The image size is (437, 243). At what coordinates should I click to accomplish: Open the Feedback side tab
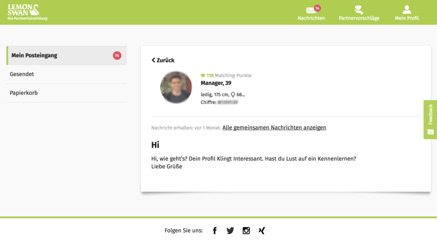430,119
